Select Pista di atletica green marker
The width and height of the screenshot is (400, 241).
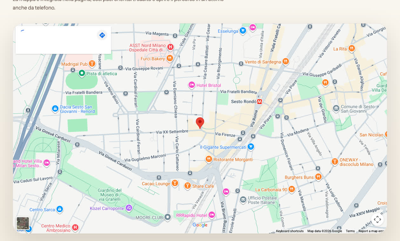tap(82, 73)
